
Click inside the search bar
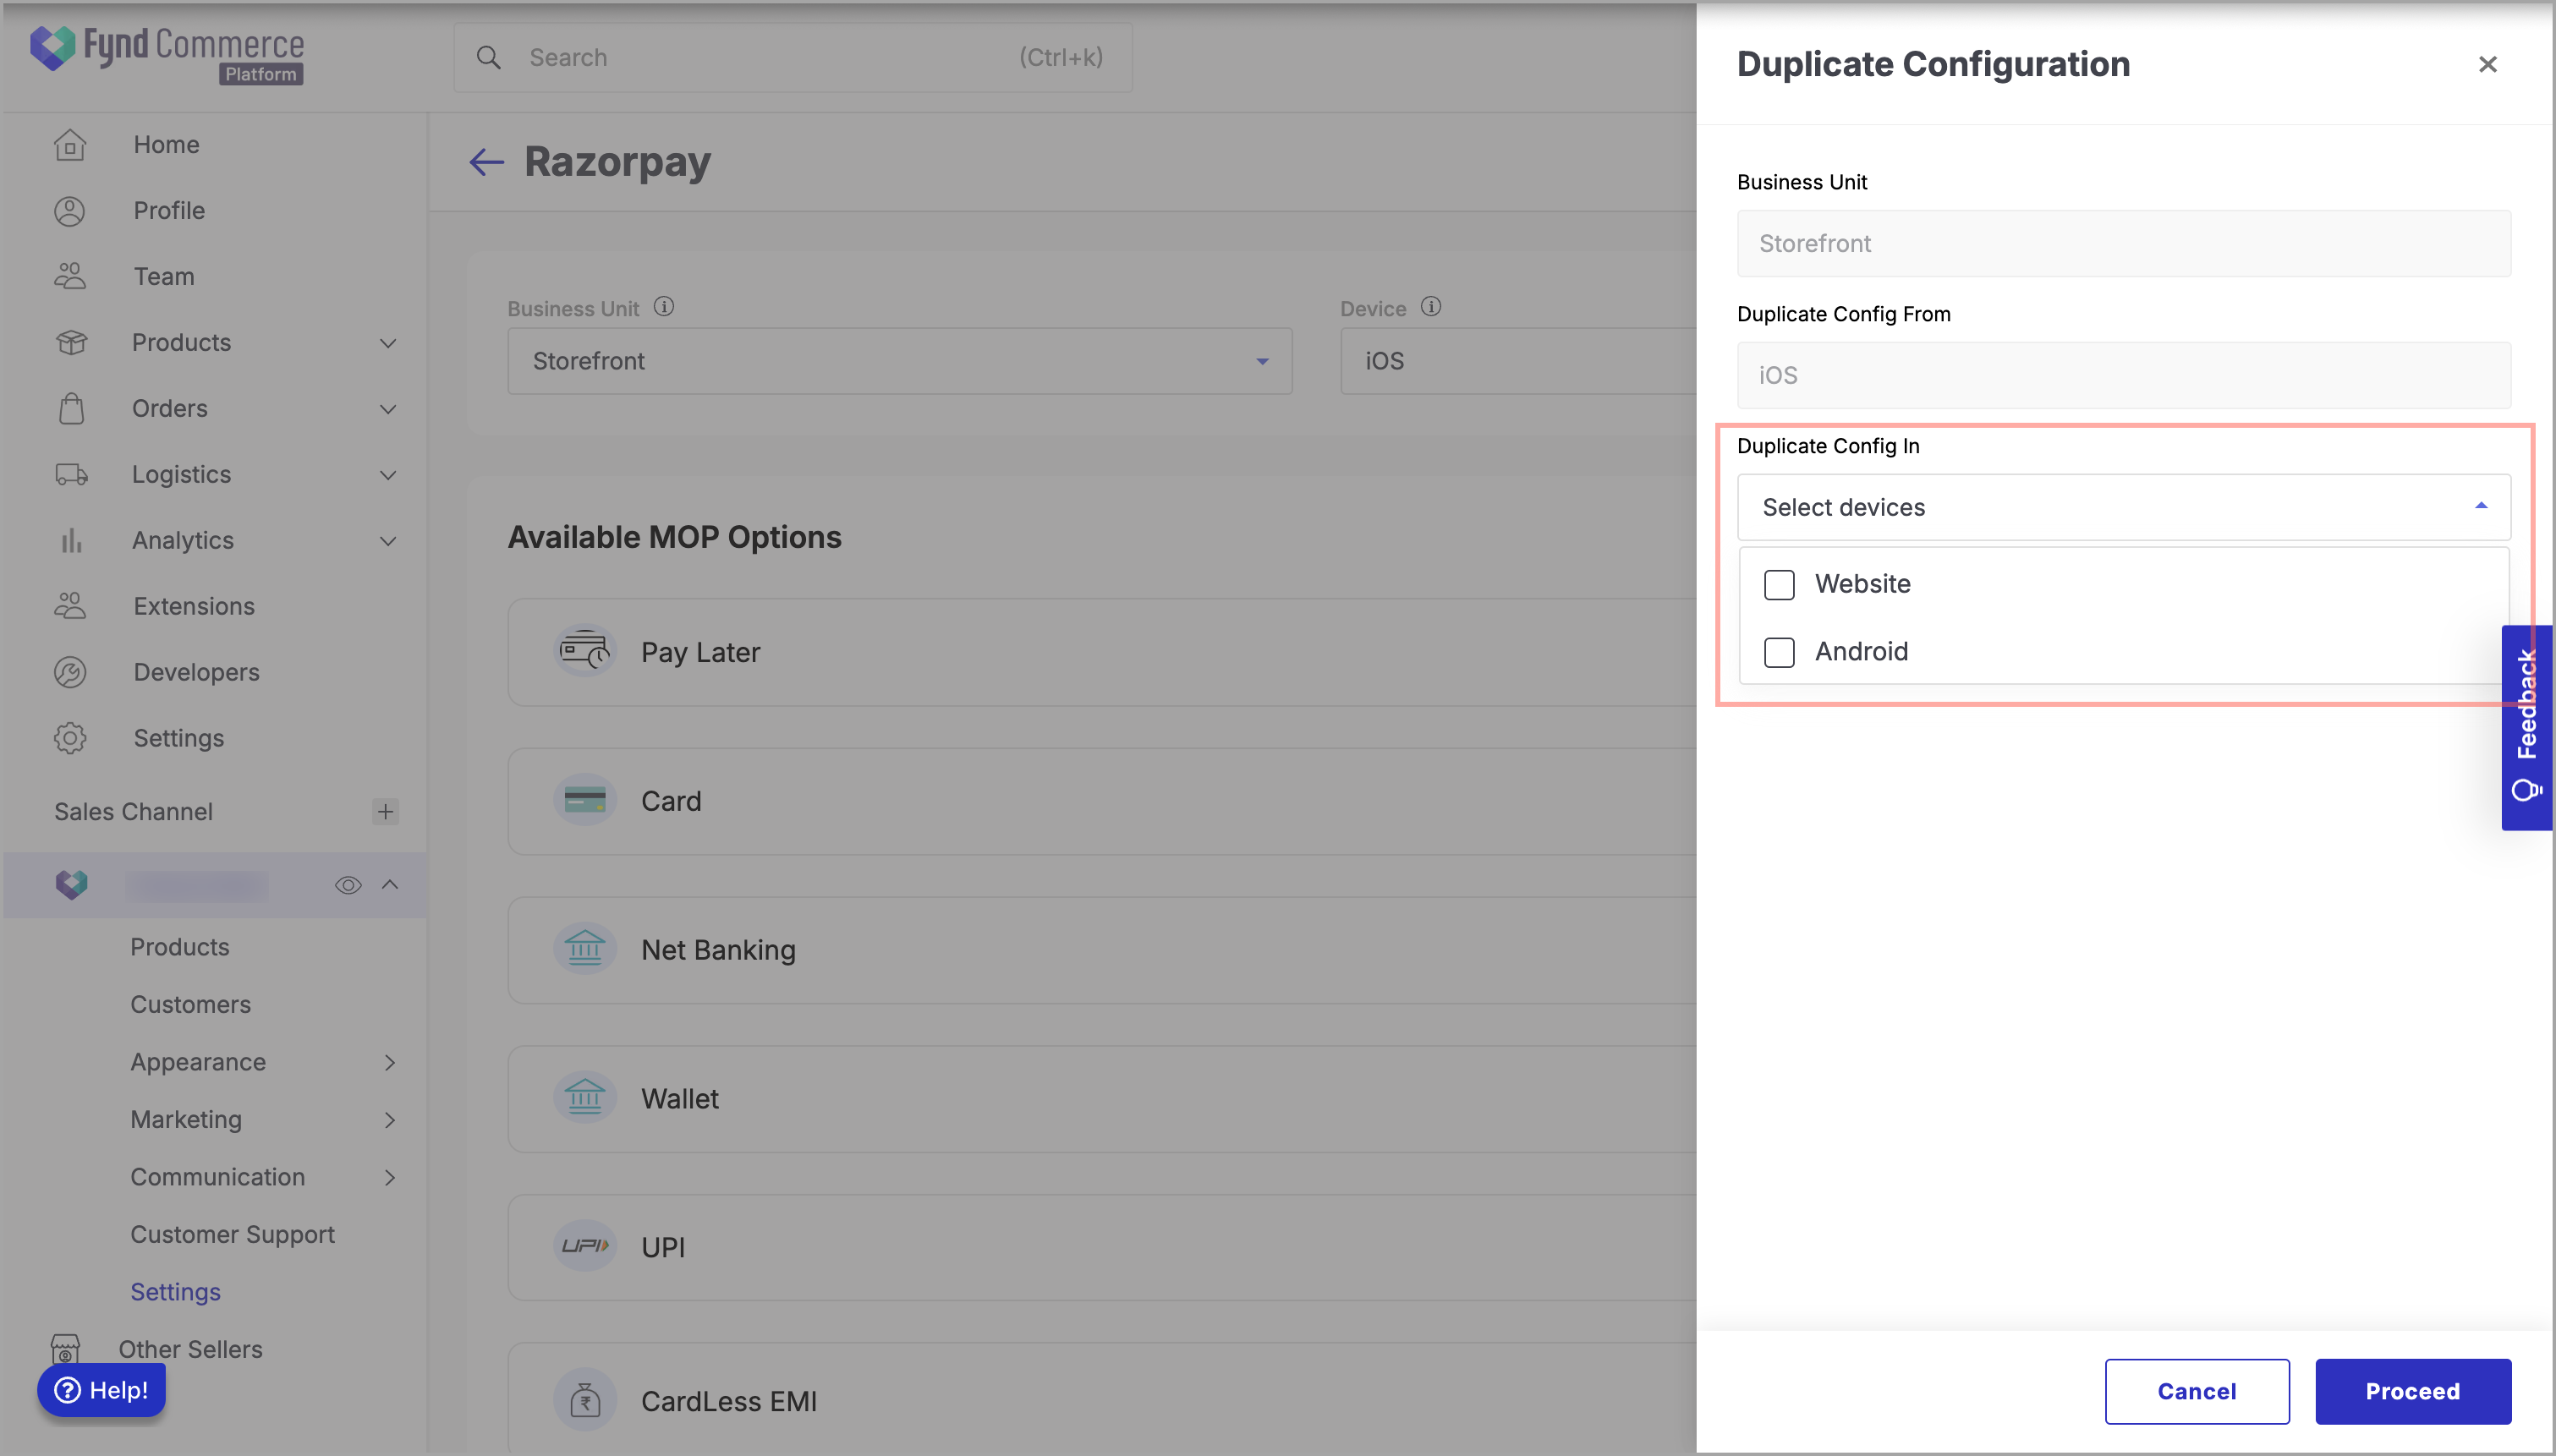point(790,57)
